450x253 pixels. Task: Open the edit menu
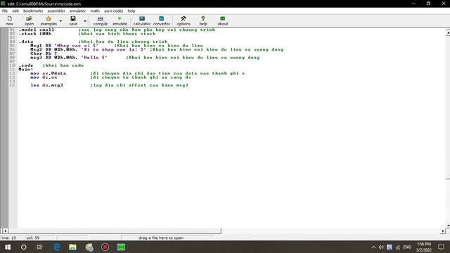click(x=15, y=11)
